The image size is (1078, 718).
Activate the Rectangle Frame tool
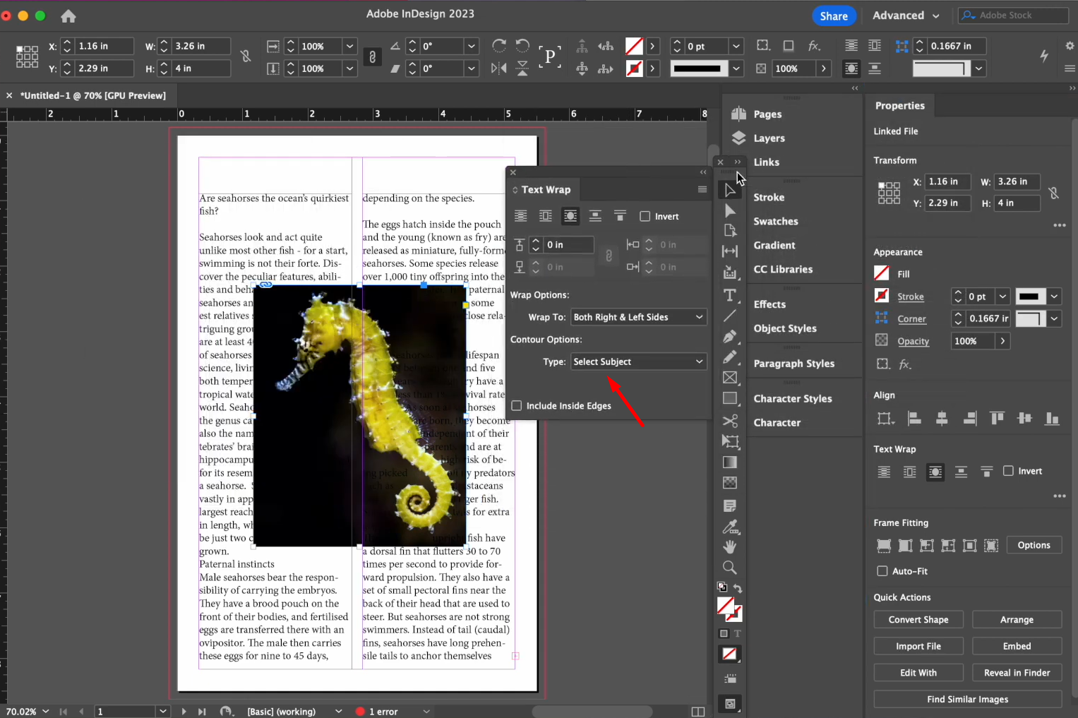(x=730, y=378)
